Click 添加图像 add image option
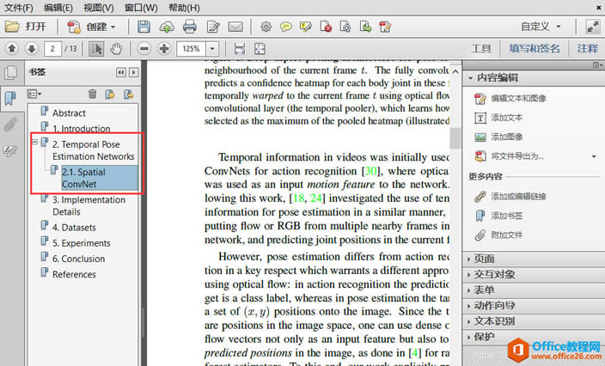605x366 pixels. pos(507,137)
